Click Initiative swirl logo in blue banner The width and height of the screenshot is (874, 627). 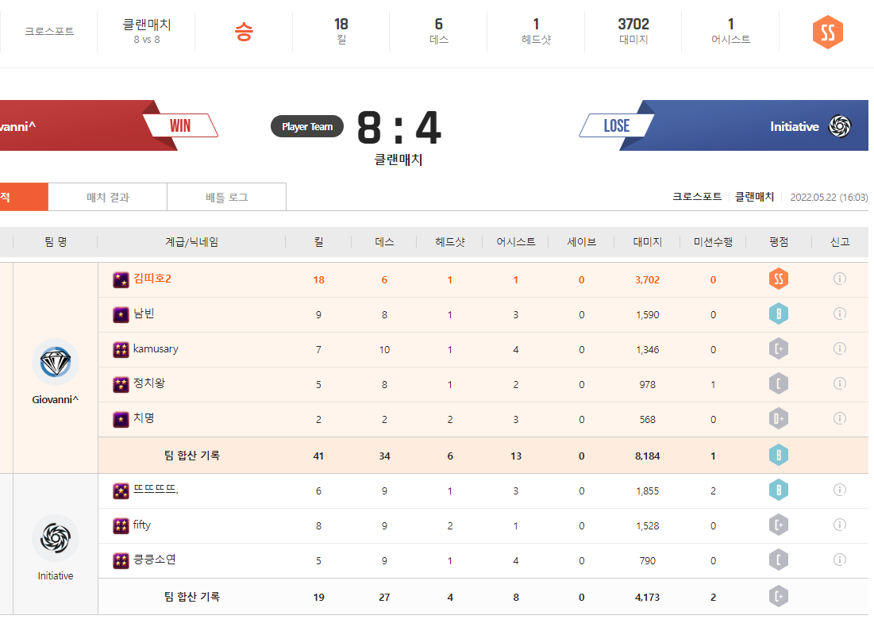pos(840,126)
